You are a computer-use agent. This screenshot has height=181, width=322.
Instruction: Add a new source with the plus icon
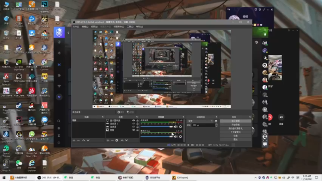coord(108,140)
